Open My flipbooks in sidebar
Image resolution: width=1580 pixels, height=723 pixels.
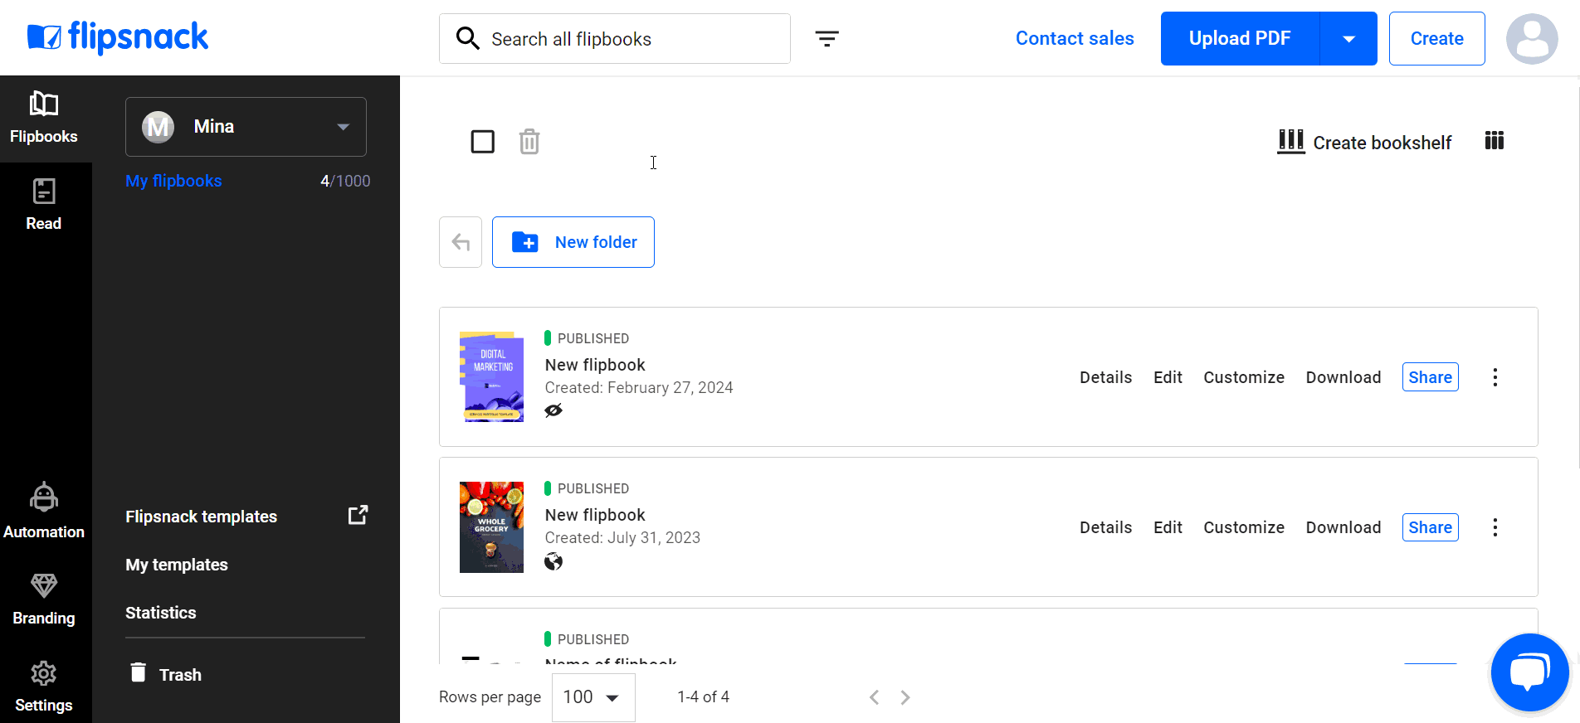[x=173, y=181]
